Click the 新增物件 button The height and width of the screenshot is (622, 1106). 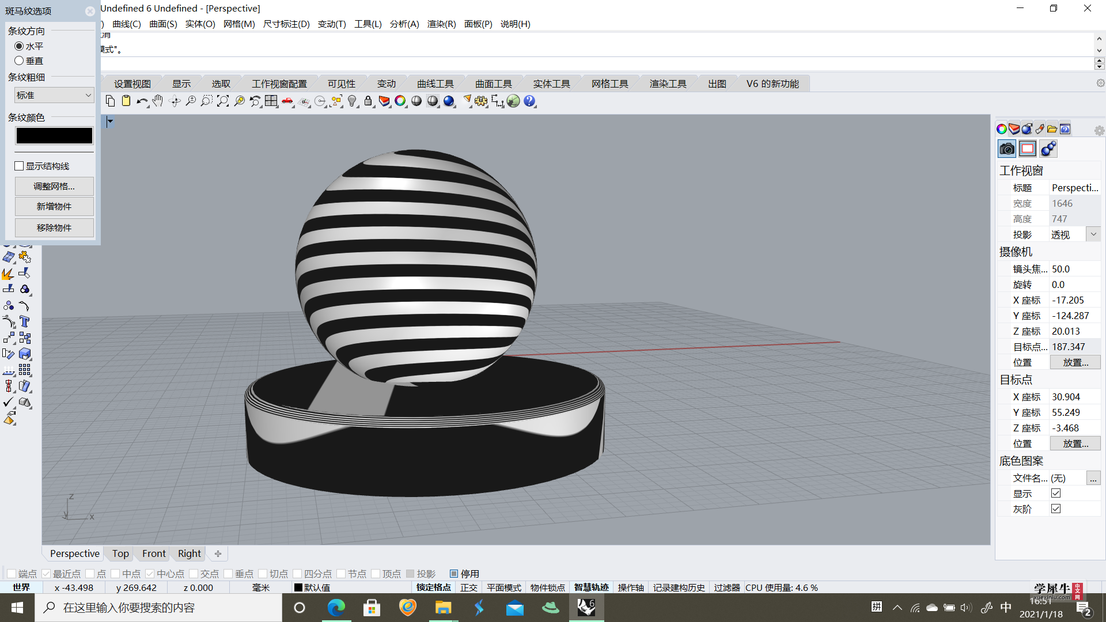(x=54, y=206)
